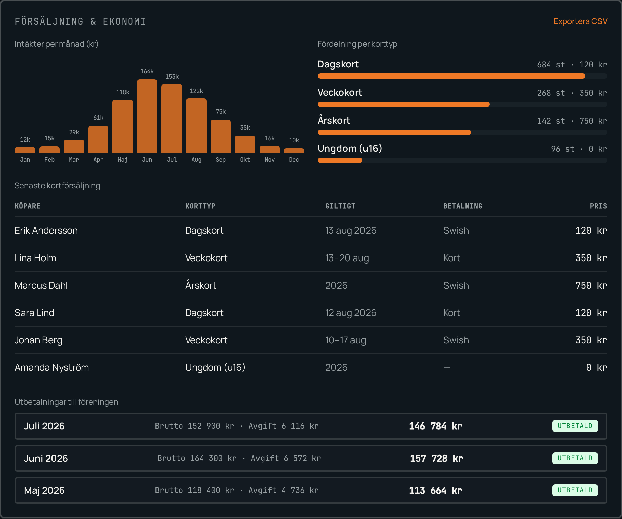Click the validity range 10–17 aug
The width and height of the screenshot is (622, 519).
346,340
